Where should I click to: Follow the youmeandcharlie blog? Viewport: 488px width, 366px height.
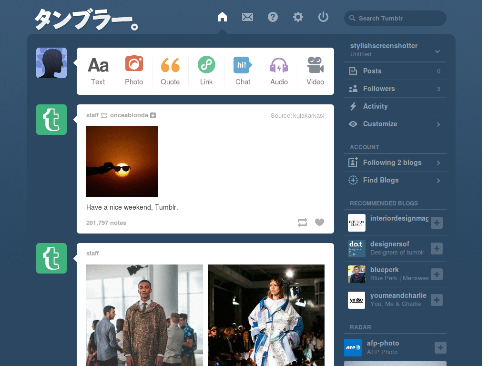click(437, 300)
